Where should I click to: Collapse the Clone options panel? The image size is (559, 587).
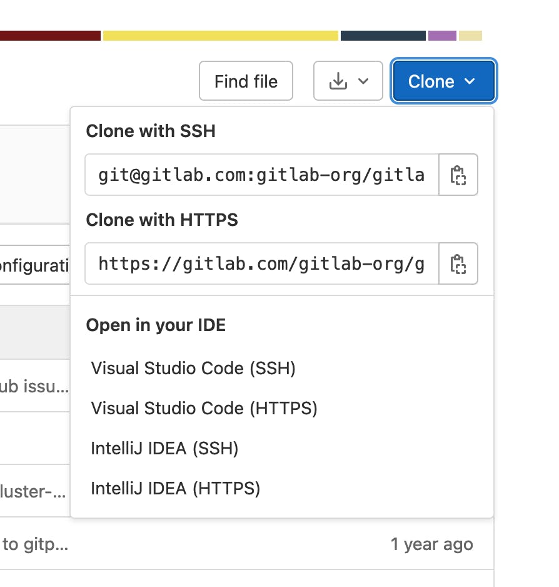(x=443, y=81)
